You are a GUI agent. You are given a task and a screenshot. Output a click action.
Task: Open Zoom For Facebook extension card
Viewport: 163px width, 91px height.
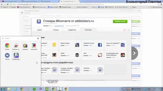click(x=115, y=45)
